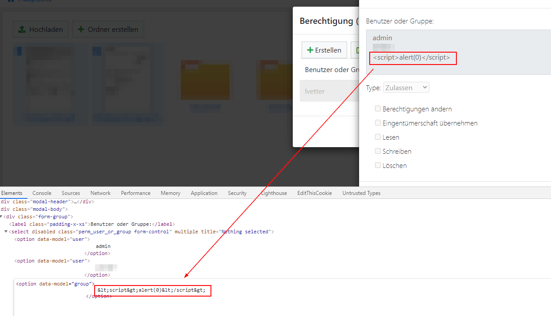Viewport: 551px width, 316px height.
Task: Click the plus icon in Ordner erstellen
Action: point(81,30)
